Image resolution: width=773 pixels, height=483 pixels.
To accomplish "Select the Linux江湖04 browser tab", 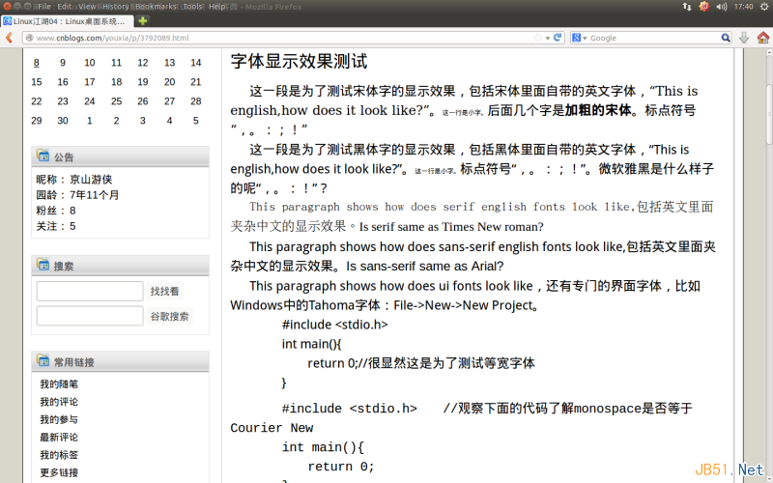I will click(x=67, y=20).
